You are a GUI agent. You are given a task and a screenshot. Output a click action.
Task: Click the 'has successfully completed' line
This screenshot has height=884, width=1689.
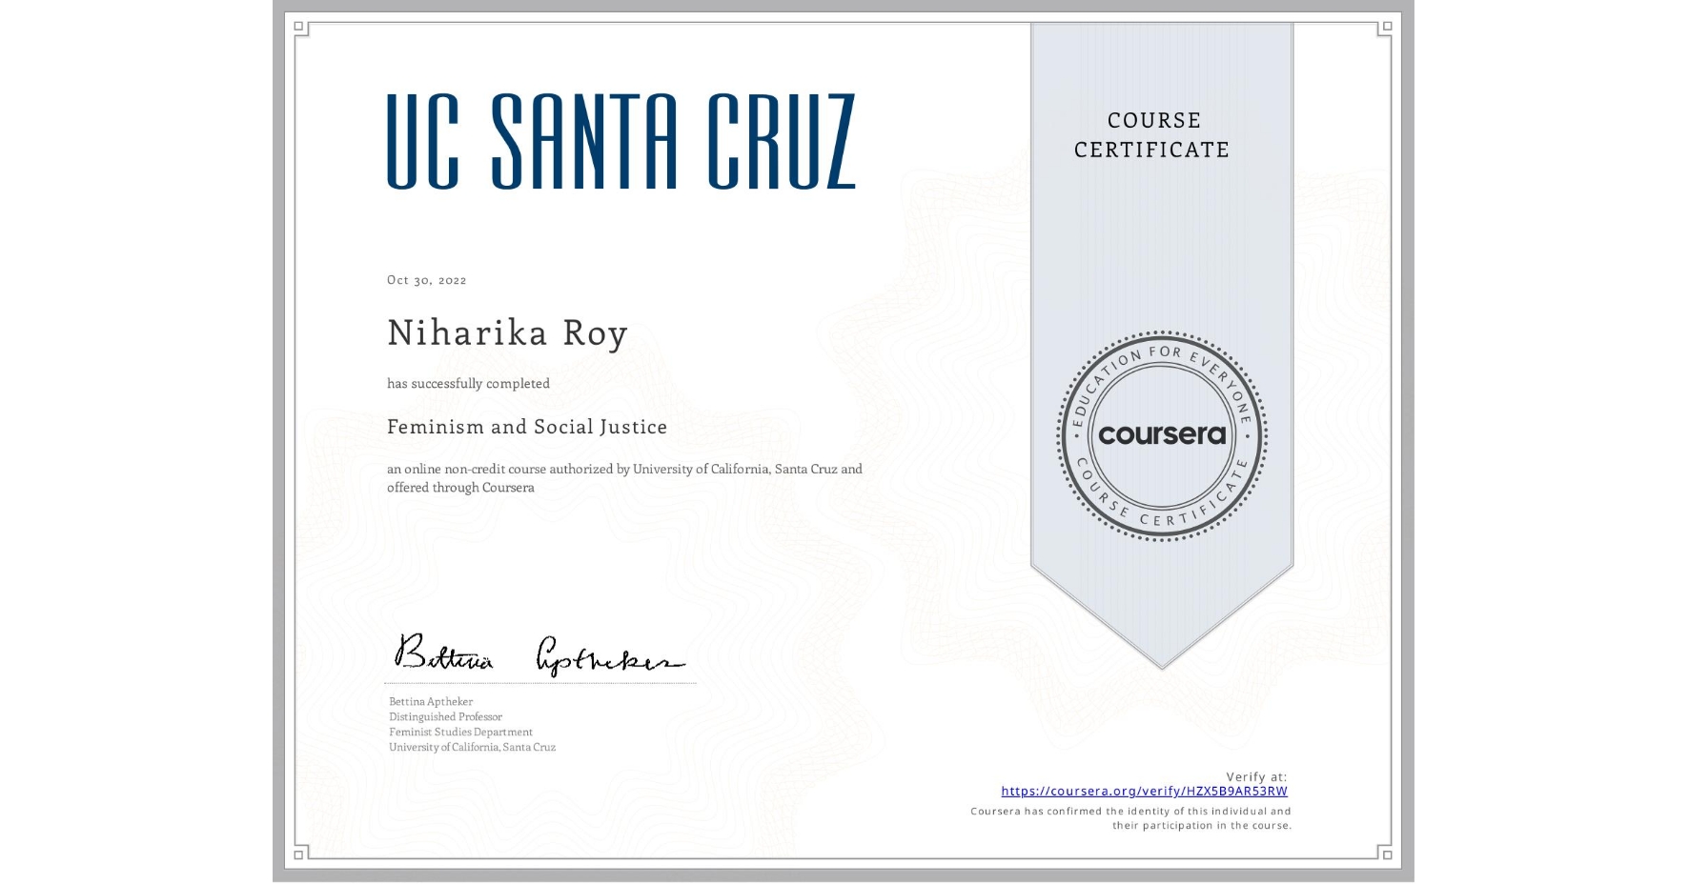pos(468,383)
